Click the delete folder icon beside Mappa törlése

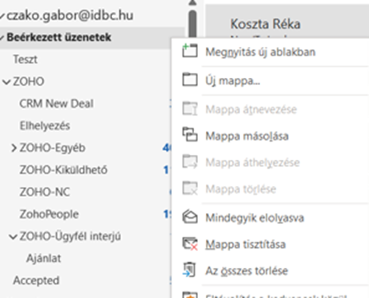point(190,188)
